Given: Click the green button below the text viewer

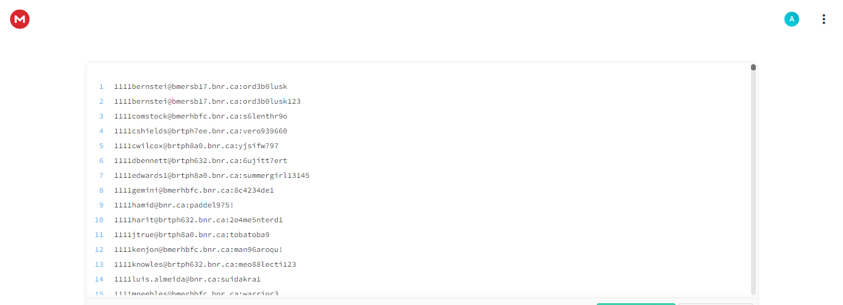Looking at the screenshot, I should [x=636, y=304].
